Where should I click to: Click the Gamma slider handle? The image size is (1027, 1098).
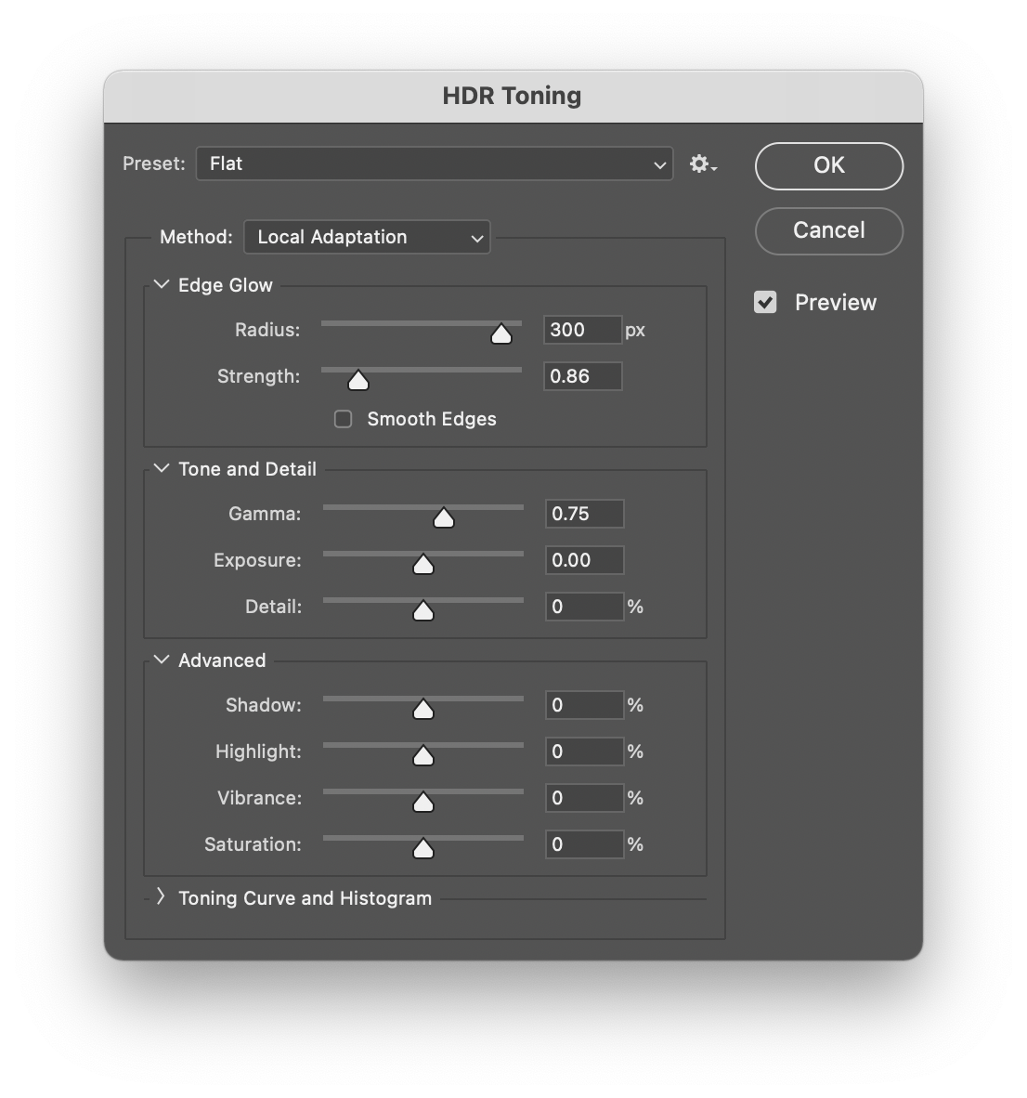pyautogui.click(x=444, y=517)
